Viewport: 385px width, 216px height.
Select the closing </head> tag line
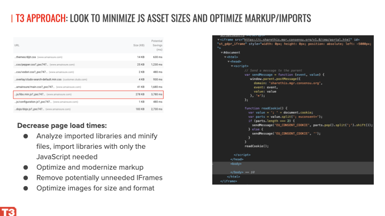[x=237, y=159]
